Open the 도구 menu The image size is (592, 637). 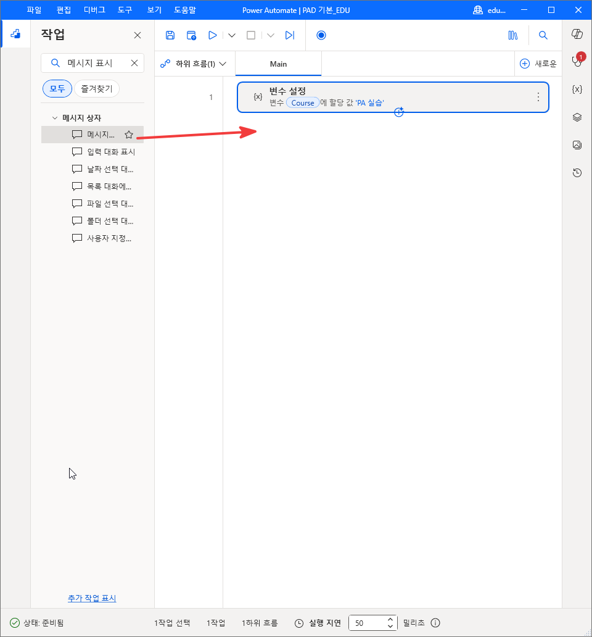tap(125, 10)
